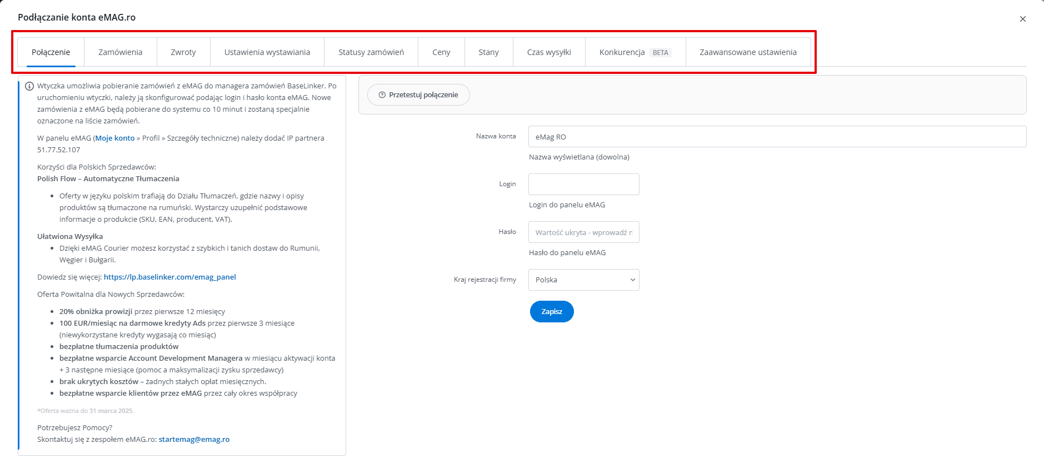Click '20% obniżka prowizji' bullet text

[x=96, y=312]
